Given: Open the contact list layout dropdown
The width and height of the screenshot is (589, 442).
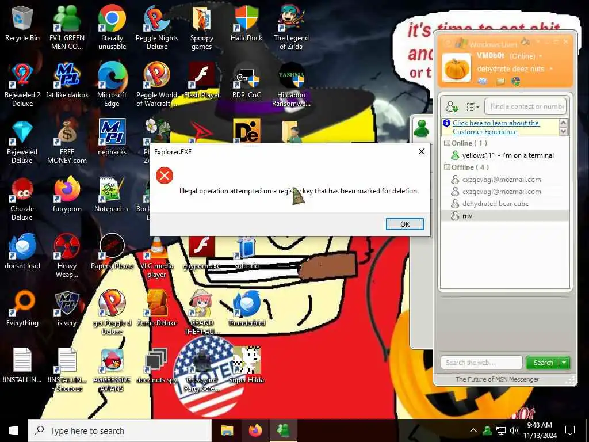Looking at the screenshot, I should 473,107.
